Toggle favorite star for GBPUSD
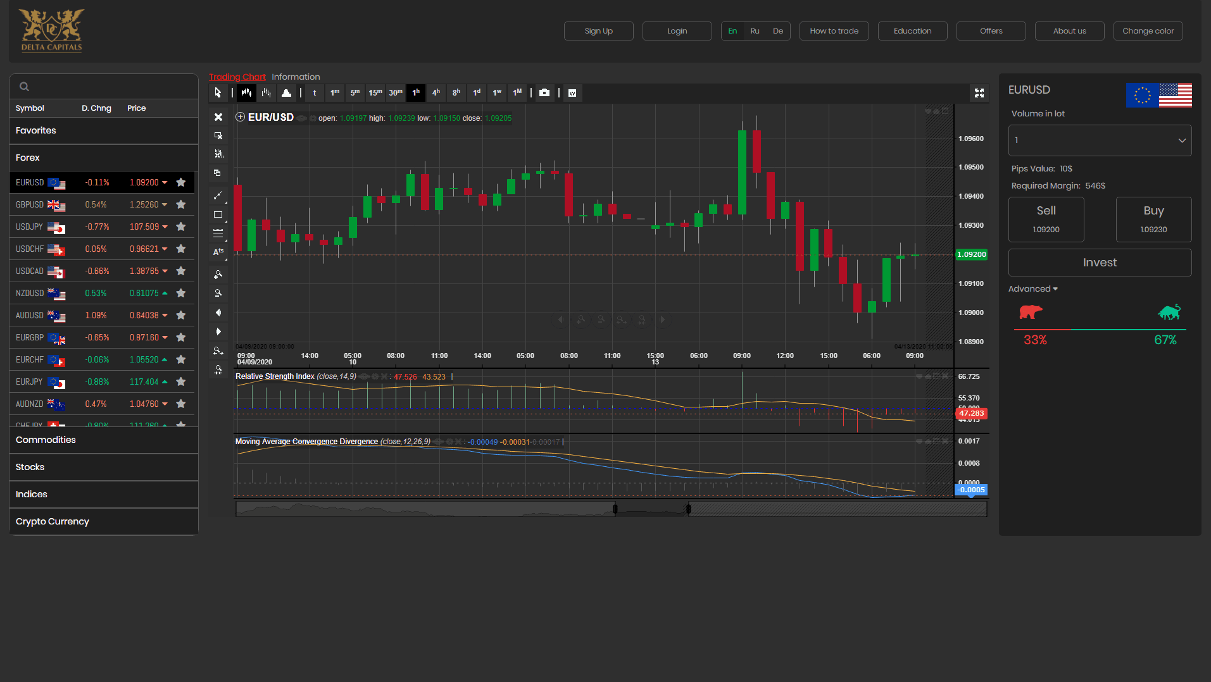This screenshot has height=682, width=1211. (x=181, y=204)
